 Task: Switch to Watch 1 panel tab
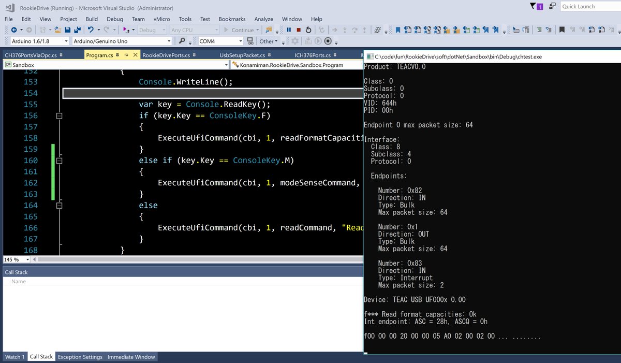click(x=14, y=357)
